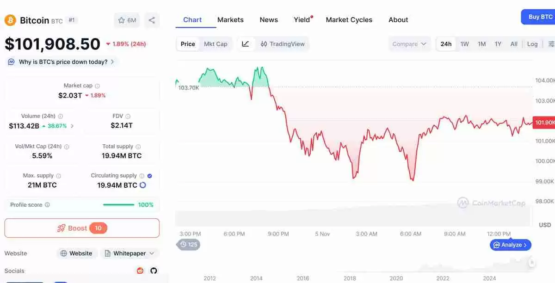The width and height of the screenshot is (555, 283).
Task: Open Bitcoin's official Website link
Action: point(76,253)
